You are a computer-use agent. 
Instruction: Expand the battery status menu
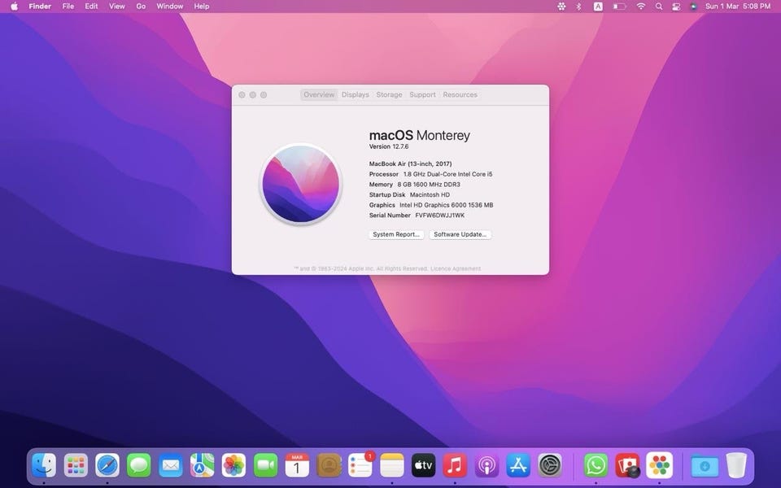619,7
